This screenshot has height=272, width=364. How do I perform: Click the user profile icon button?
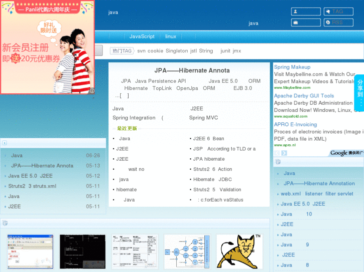[x=306, y=11]
